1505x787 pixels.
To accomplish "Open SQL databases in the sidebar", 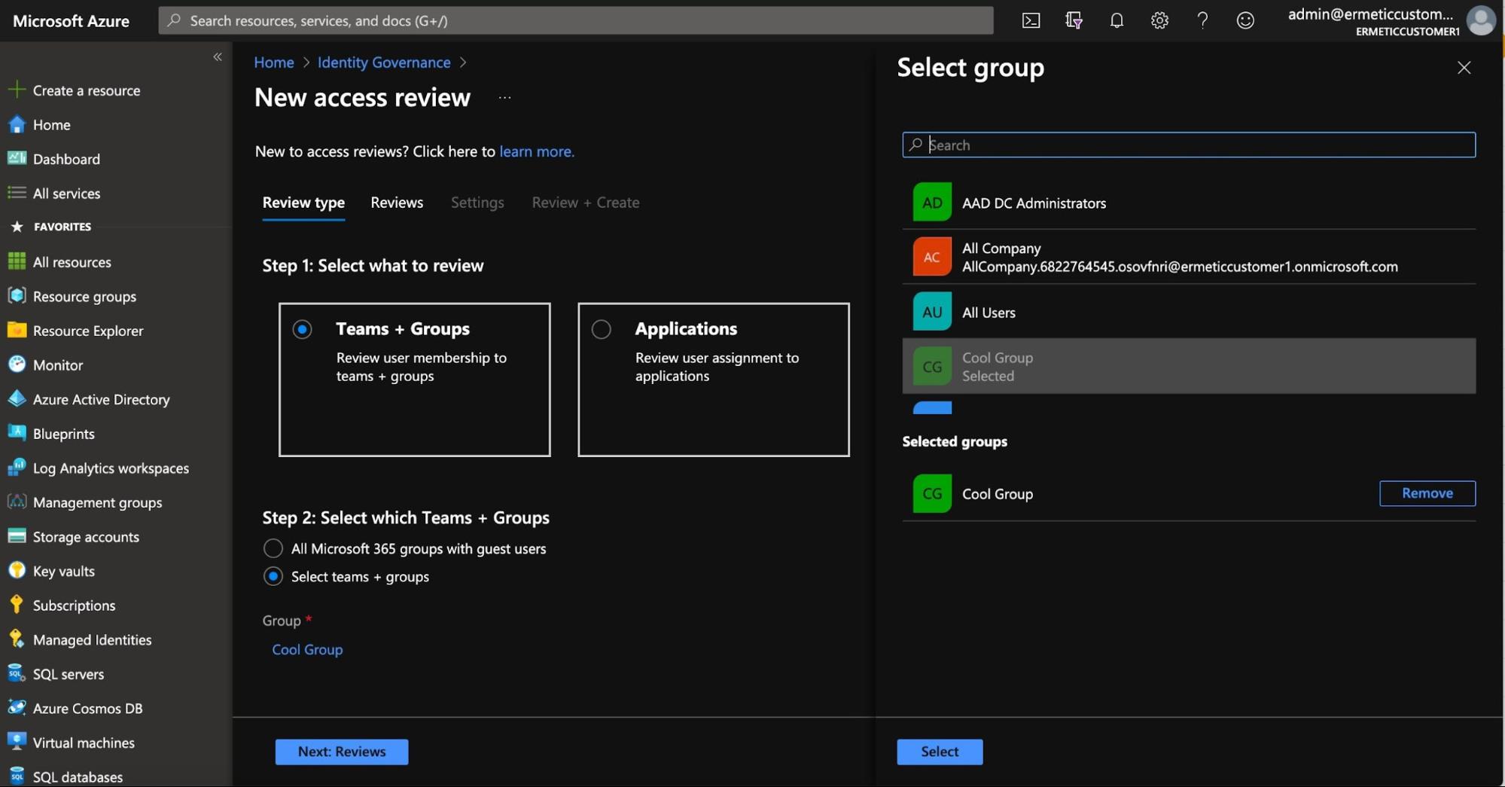I will point(78,776).
